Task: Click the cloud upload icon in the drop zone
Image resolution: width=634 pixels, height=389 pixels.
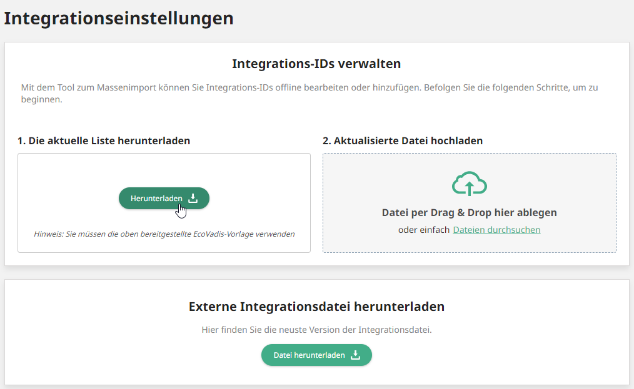Action: pyautogui.click(x=469, y=184)
